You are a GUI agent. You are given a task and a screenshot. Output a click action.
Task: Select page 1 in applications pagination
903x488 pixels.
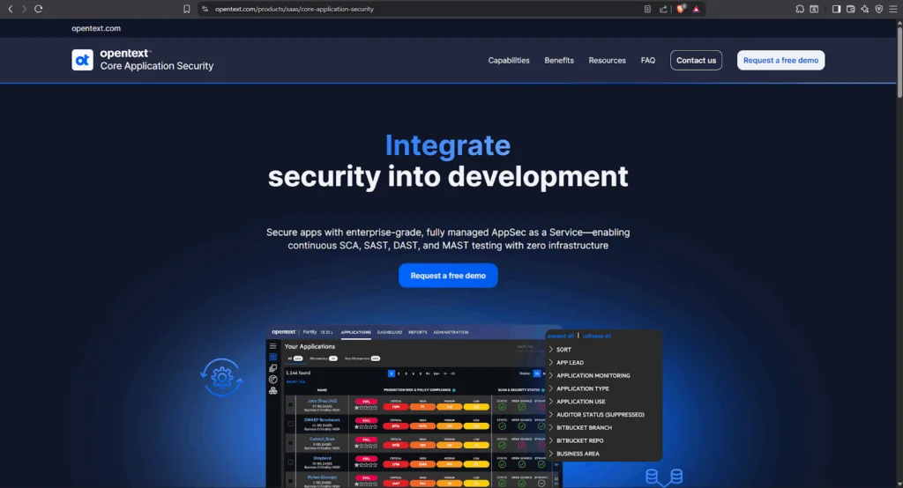pos(392,373)
